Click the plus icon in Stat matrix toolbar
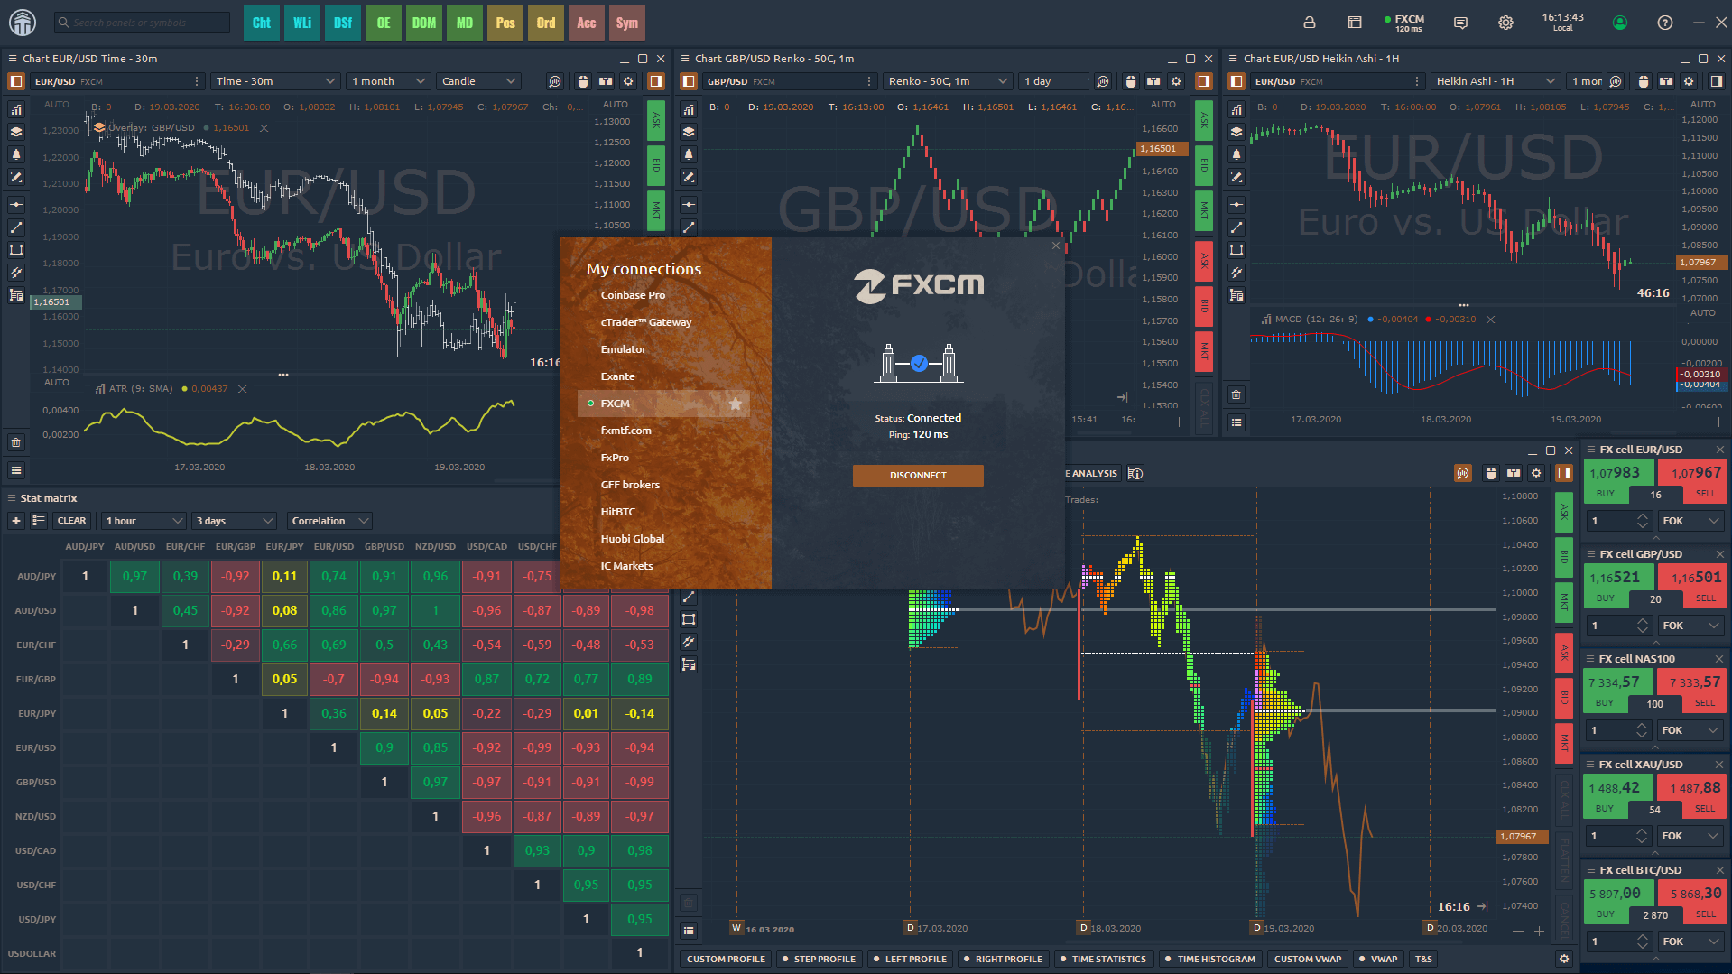The height and width of the screenshot is (974, 1732). (15, 521)
